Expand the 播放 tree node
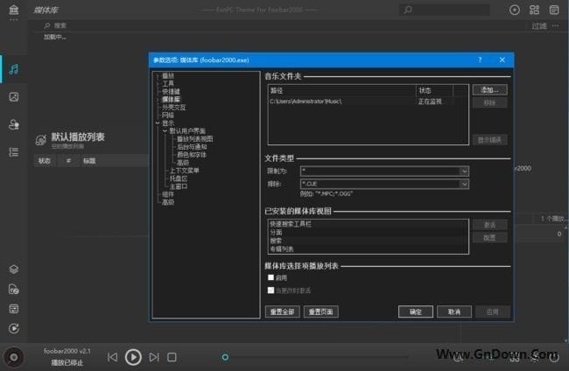Screen dimensions: 569x371 point(158,75)
